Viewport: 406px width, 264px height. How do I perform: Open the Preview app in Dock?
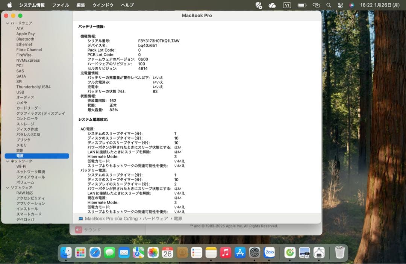(304, 252)
